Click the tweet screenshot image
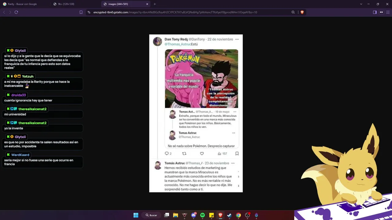Viewport: 392px width, 220px height. click(196, 113)
